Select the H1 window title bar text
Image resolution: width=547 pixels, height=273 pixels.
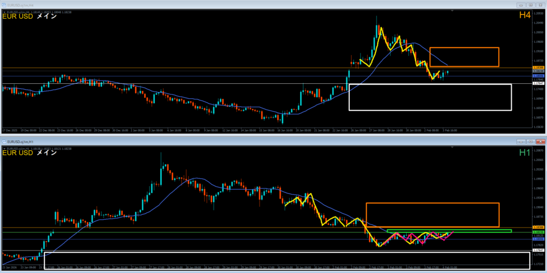[21, 142]
